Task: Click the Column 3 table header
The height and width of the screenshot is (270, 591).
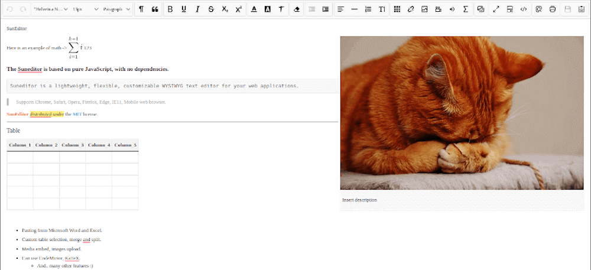Action: [x=72, y=145]
